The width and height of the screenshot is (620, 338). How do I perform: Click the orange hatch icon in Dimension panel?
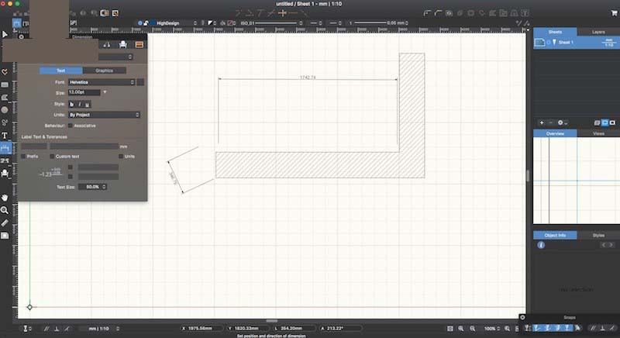(139, 45)
